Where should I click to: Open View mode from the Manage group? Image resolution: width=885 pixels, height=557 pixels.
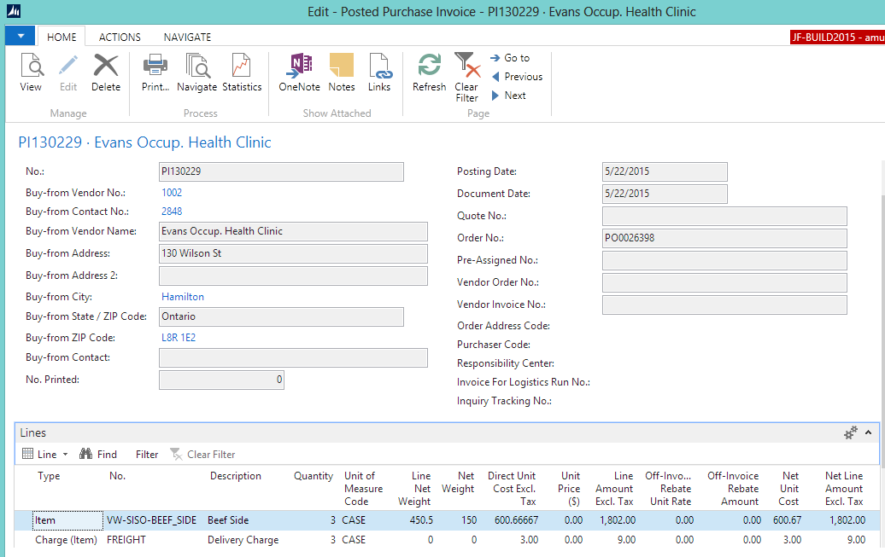(31, 73)
